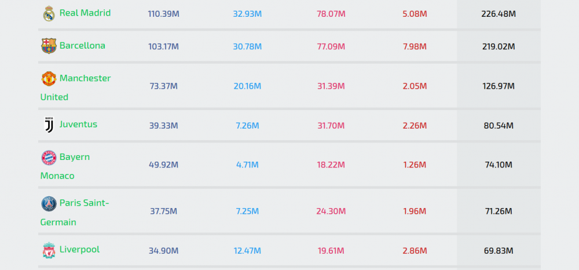Screen dimensions: 579x270
Task: Select Bayern Monaco value 49.92M
Action: click(x=164, y=165)
